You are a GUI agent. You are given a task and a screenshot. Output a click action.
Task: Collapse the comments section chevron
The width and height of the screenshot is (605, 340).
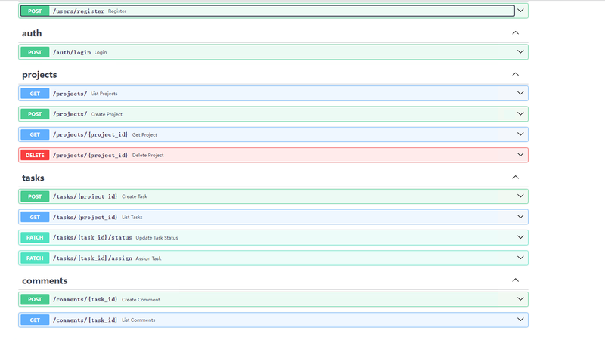(x=516, y=280)
